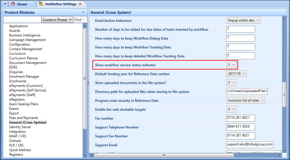Open Fees and Payments module

click(23, 118)
